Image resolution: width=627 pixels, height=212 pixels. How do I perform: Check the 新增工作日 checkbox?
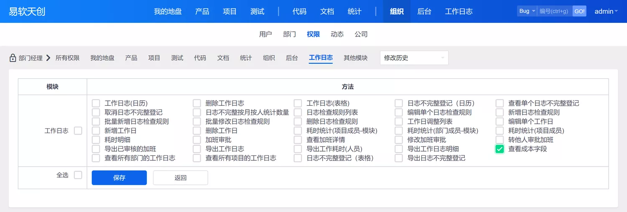tap(96, 131)
